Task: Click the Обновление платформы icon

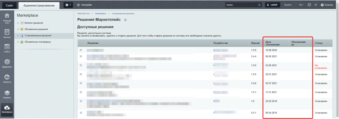Action: click(x=22, y=42)
